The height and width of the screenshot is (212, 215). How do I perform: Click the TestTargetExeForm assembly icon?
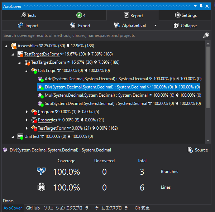click(x=20, y=54)
